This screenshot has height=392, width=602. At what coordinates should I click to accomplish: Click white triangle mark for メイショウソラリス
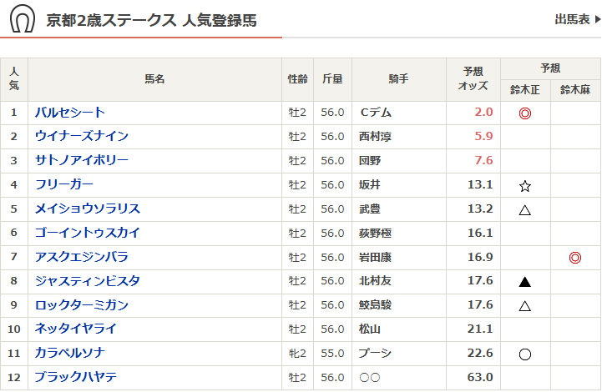pyautogui.click(x=525, y=209)
